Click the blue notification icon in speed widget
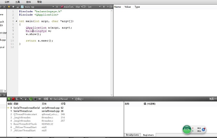Screen dimensions: 217x138 click(203, 129)
